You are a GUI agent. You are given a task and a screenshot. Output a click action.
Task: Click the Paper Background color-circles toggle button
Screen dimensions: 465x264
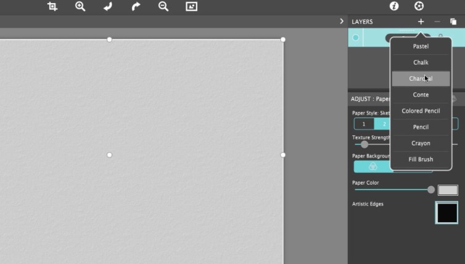[372, 167]
